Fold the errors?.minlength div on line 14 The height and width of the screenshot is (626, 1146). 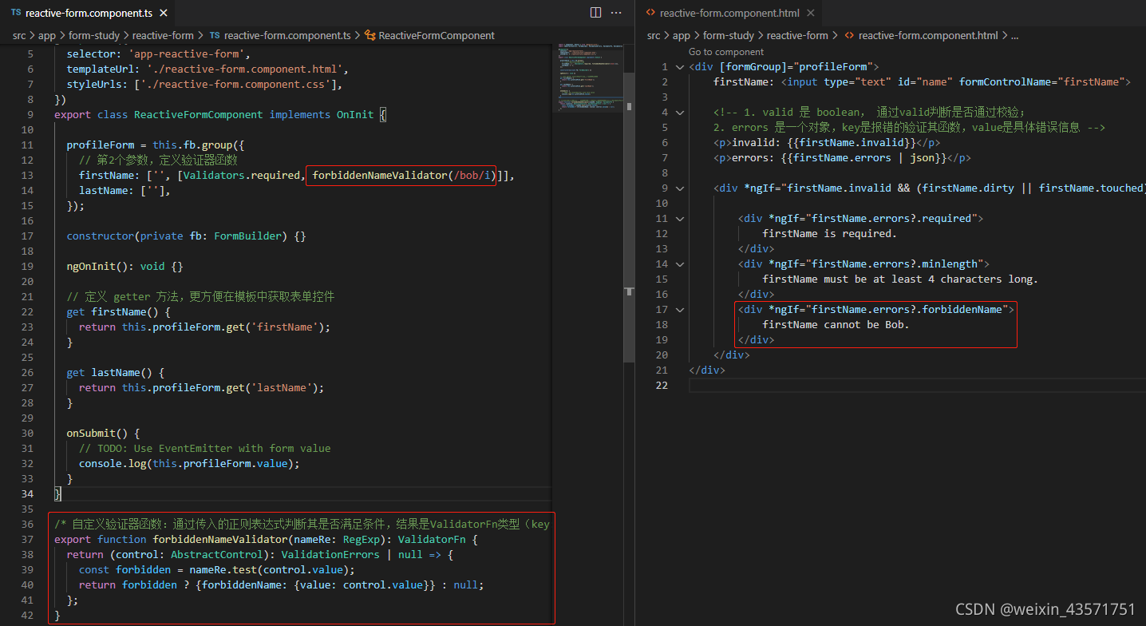[x=680, y=264]
